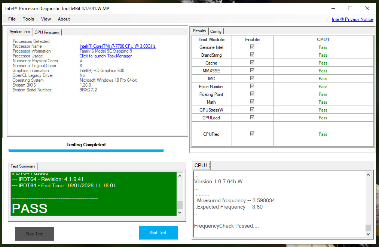Viewport: 379px width, 247px height.
Task: Click the Enable column header
Action: [252, 40]
